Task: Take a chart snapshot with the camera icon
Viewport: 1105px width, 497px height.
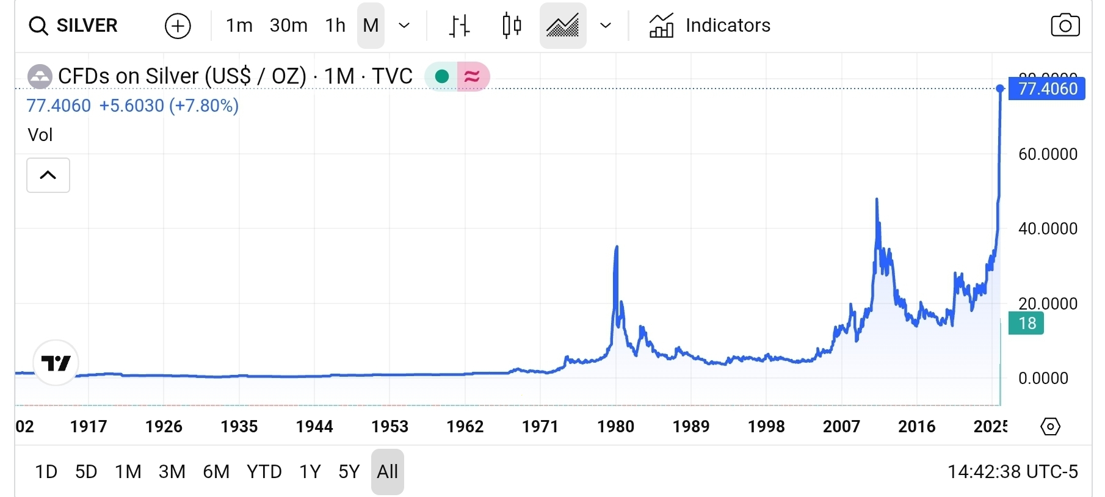Action: click(1065, 26)
